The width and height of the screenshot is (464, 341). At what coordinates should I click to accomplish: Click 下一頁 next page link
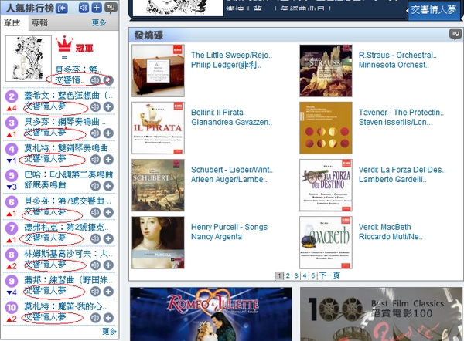point(329,275)
